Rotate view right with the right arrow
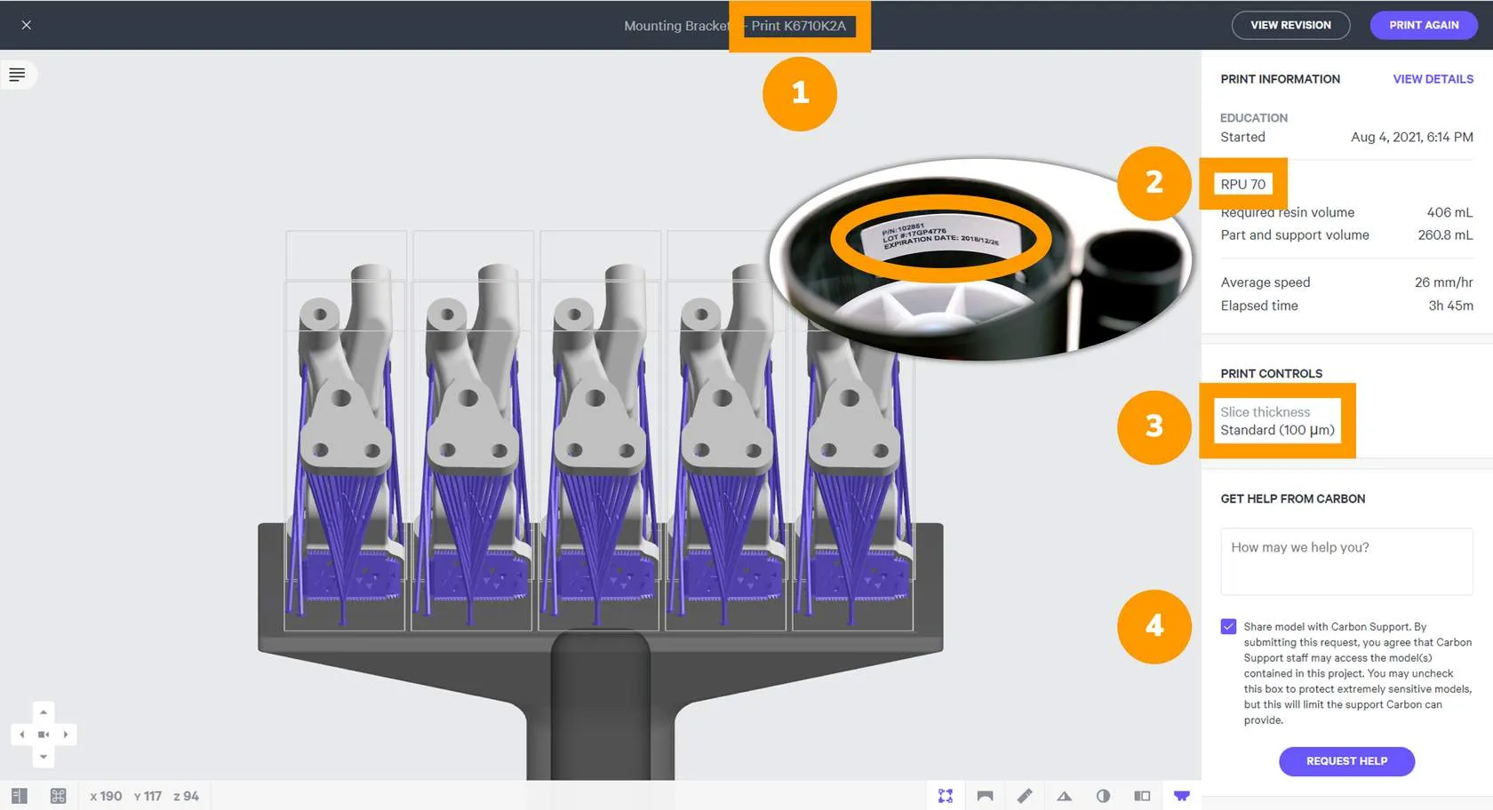The image size is (1493, 810). pos(66,735)
